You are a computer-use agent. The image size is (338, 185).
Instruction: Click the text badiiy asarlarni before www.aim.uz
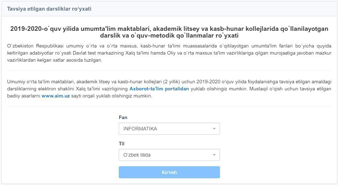click(x=23, y=96)
